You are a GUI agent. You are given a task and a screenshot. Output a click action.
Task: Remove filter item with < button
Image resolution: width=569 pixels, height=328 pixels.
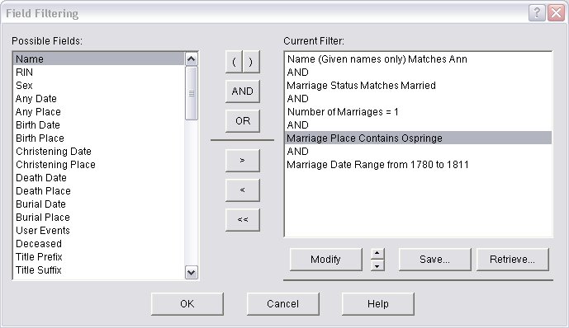click(x=243, y=190)
